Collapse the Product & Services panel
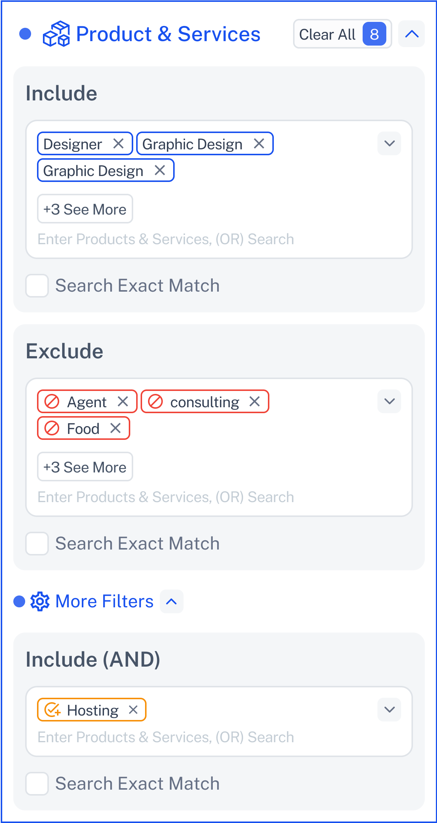The width and height of the screenshot is (437, 823). 411,34
